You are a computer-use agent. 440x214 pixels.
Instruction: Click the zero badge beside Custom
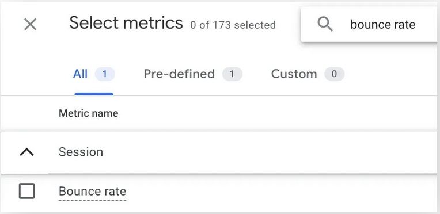click(x=334, y=74)
